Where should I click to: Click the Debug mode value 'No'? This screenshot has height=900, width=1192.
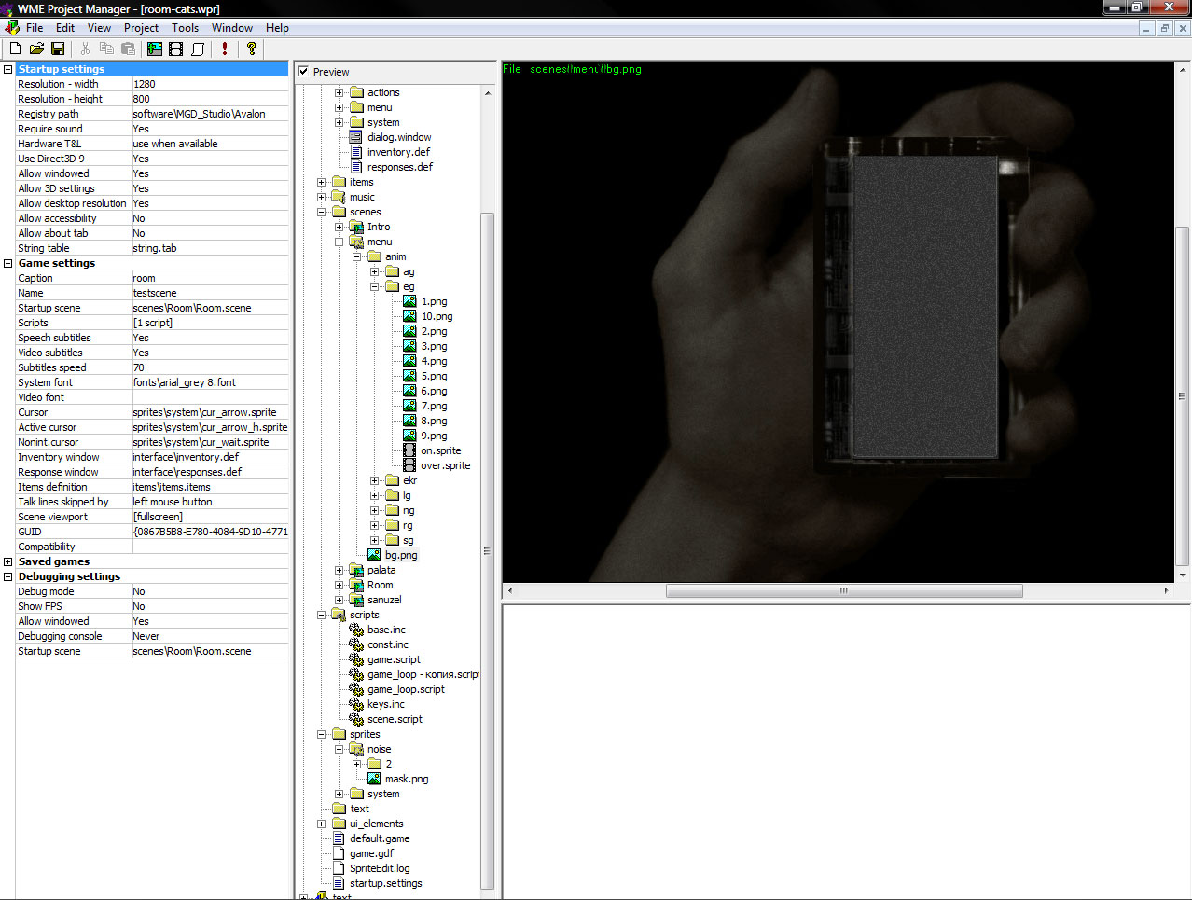(x=210, y=591)
